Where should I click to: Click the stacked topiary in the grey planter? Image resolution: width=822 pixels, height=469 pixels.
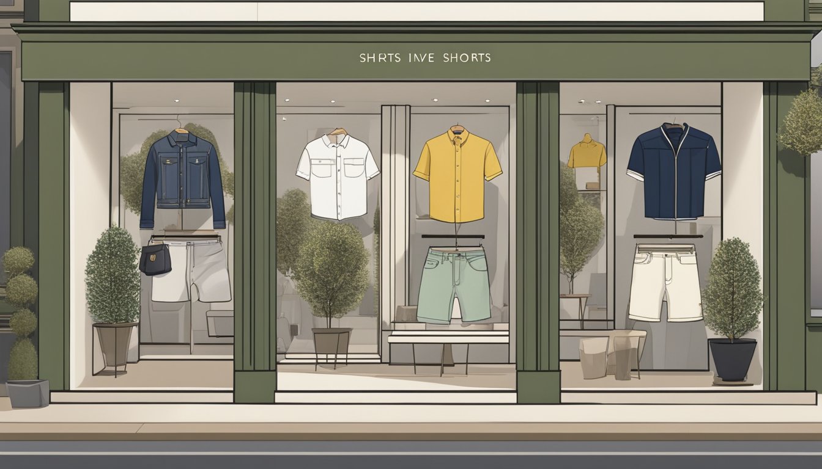point(23,327)
